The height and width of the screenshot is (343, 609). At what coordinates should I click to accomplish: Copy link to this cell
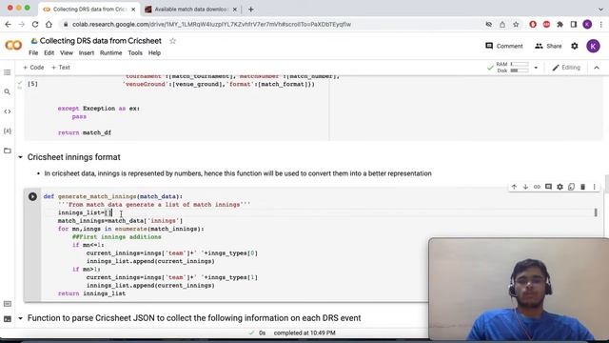tap(537, 187)
